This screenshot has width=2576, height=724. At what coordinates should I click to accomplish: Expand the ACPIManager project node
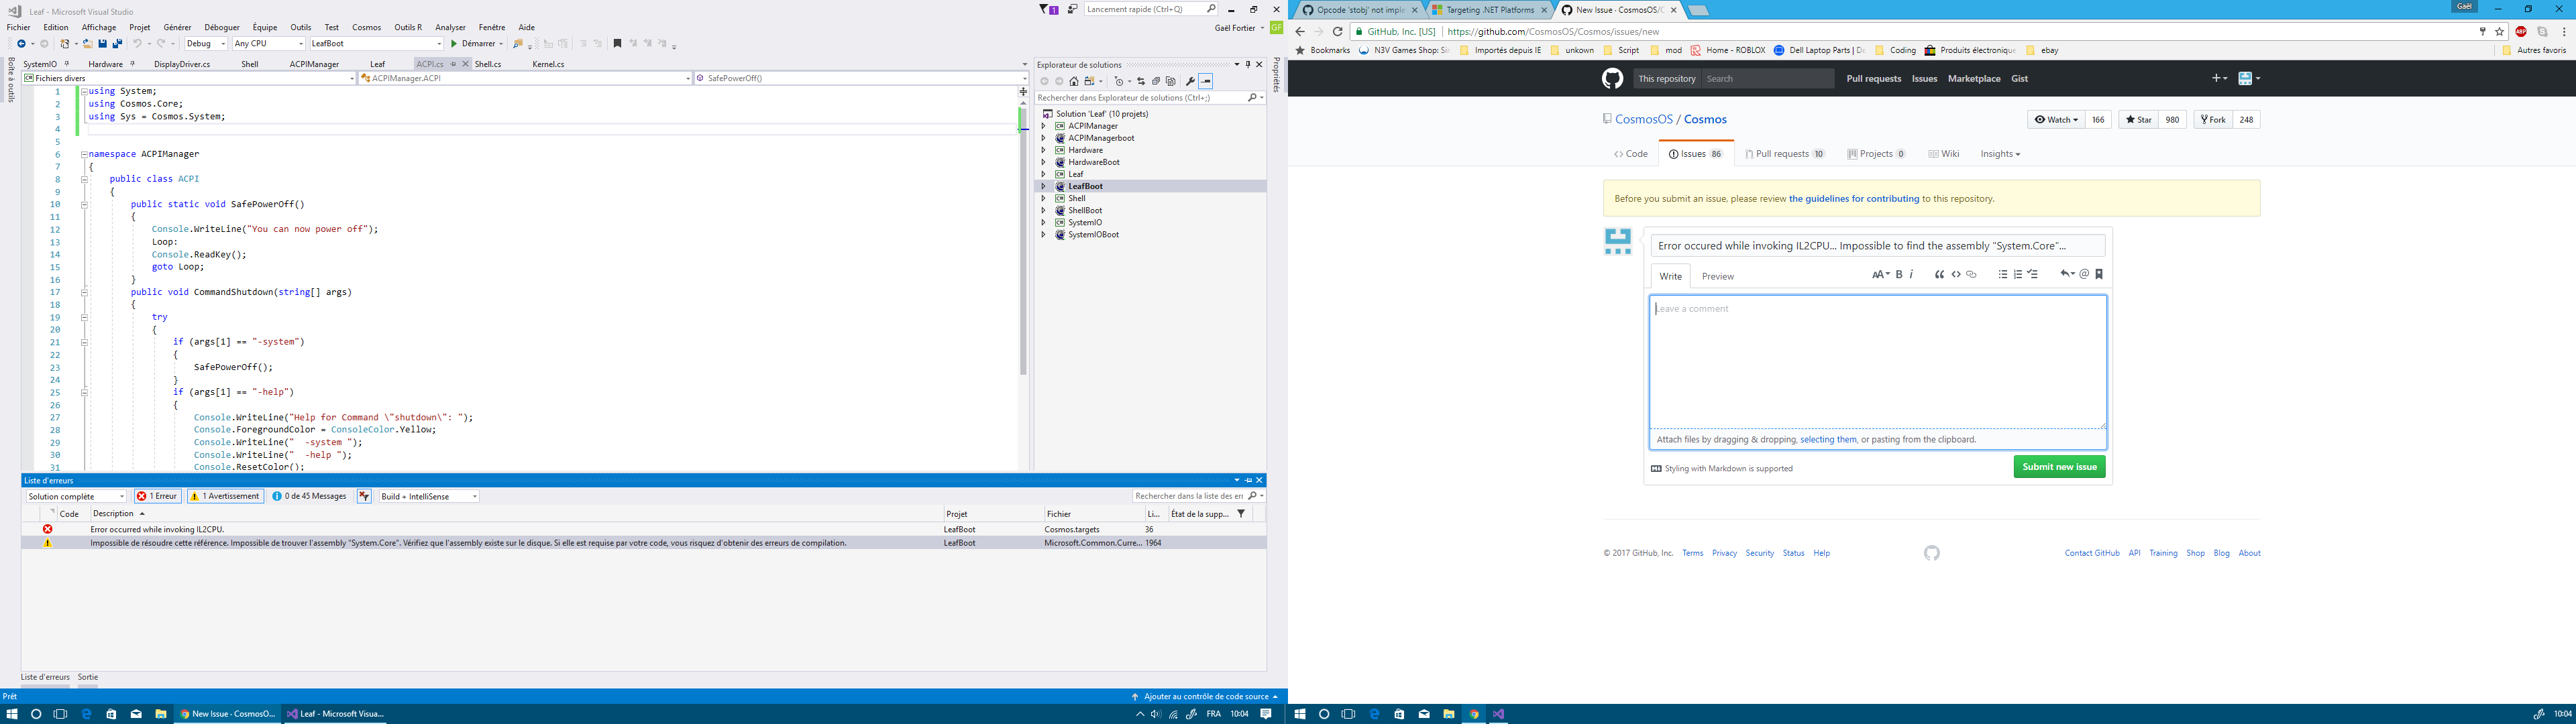tap(1043, 126)
